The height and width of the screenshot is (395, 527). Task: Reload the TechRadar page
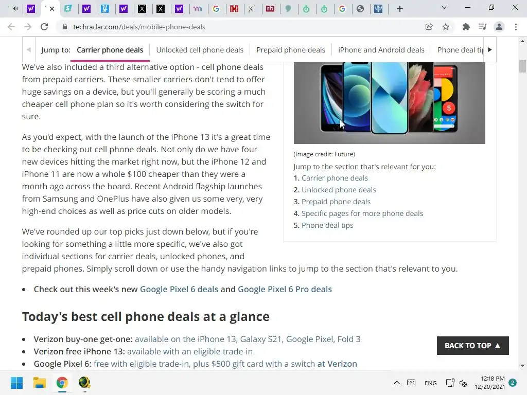click(44, 27)
